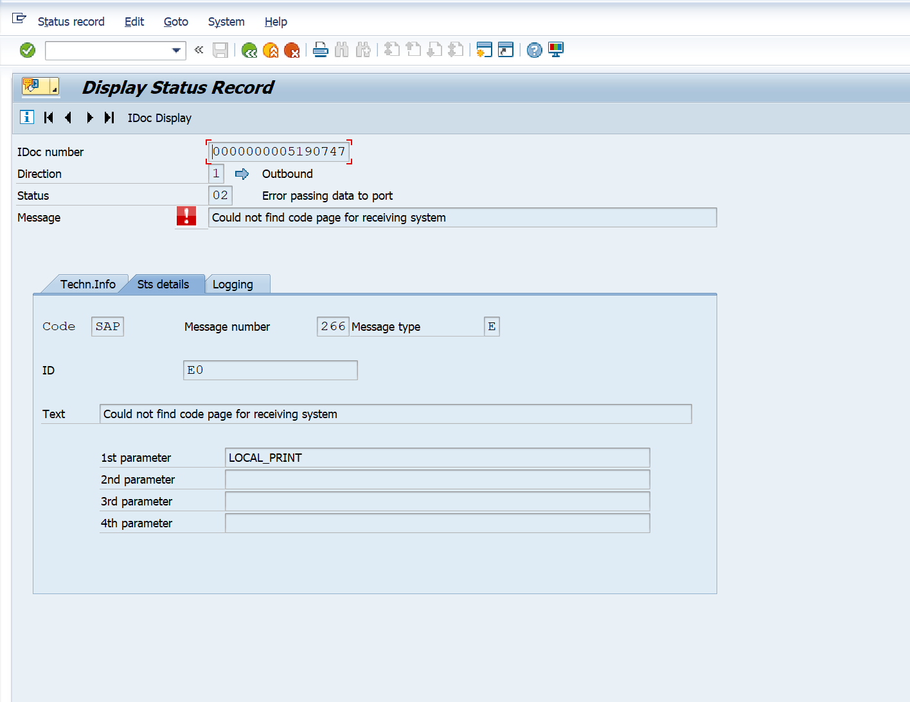Click the green Enter checkmark icon
The height and width of the screenshot is (702, 910).
click(28, 50)
